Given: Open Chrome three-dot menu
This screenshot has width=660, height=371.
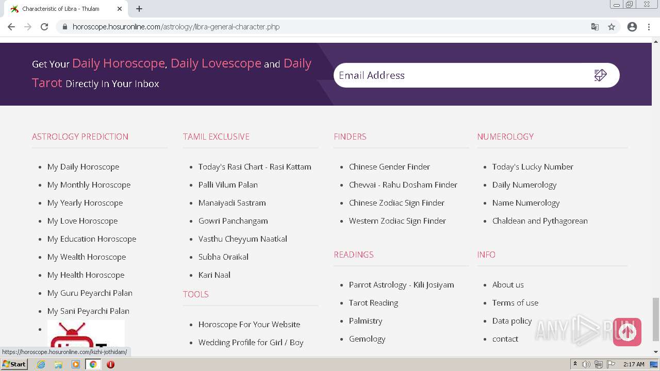Looking at the screenshot, I should tap(649, 27).
